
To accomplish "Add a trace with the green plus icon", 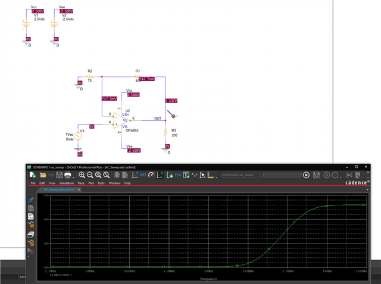I will click(x=170, y=175).
